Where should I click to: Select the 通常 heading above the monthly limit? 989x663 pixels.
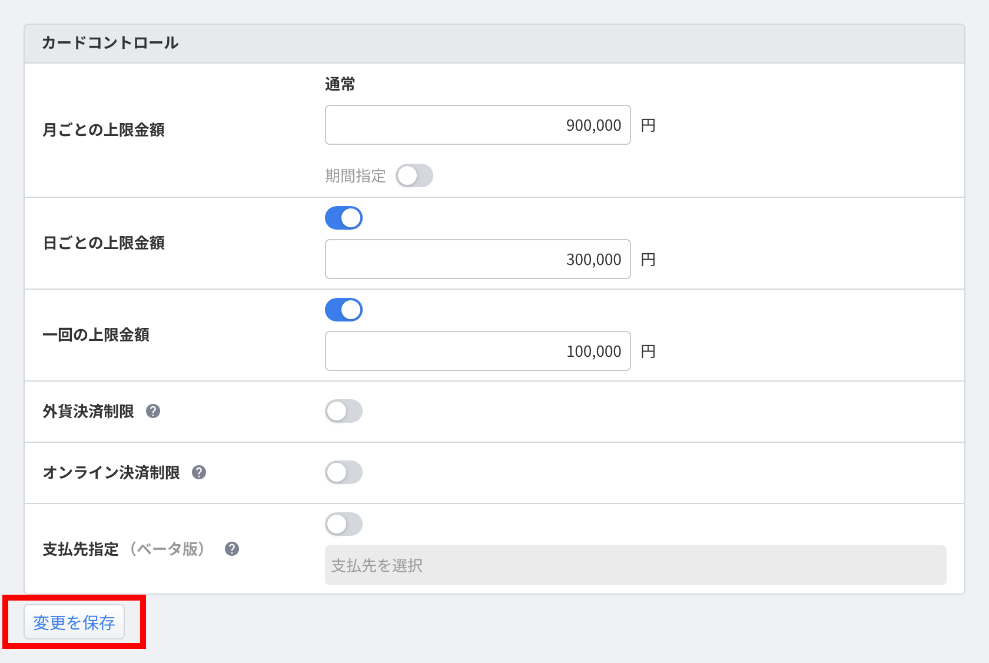pos(340,84)
